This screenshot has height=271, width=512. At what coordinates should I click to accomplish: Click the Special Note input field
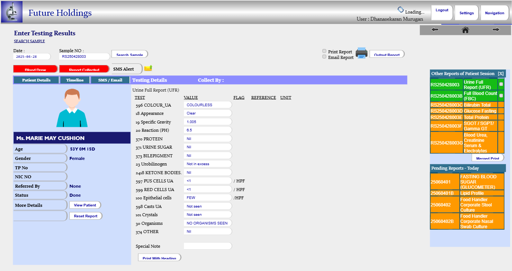click(x=207, y=246)
